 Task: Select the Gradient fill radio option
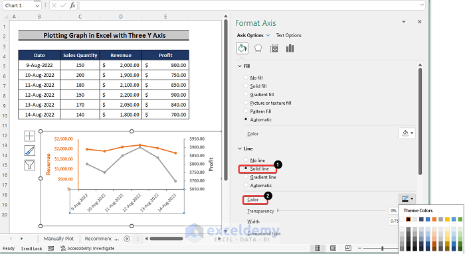[x=246, y=94]
